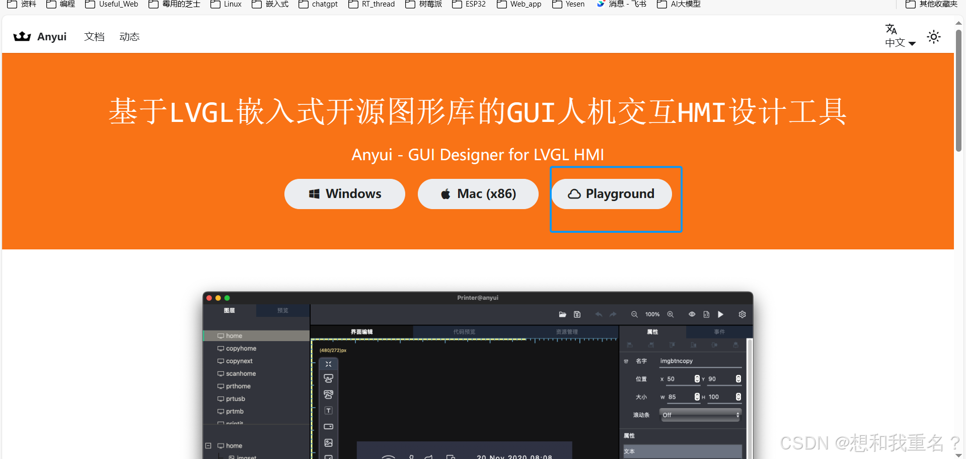Open the Playground
The width and height of the screenshot is (966, 459).
pos(611,193)
